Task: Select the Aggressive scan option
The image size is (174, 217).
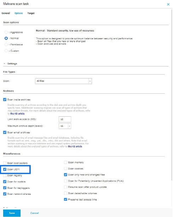Action: click(6, 32)
